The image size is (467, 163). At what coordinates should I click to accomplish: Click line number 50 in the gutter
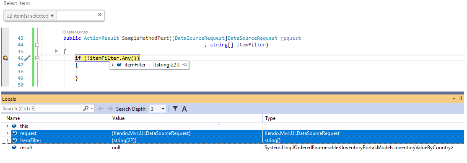[x=21, y=85]
